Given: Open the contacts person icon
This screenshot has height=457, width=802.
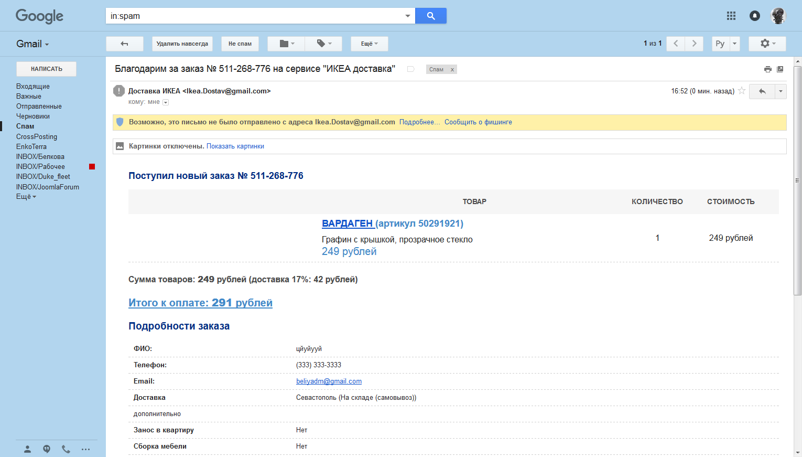Looking at the screenshot, I should pos(28,449).
